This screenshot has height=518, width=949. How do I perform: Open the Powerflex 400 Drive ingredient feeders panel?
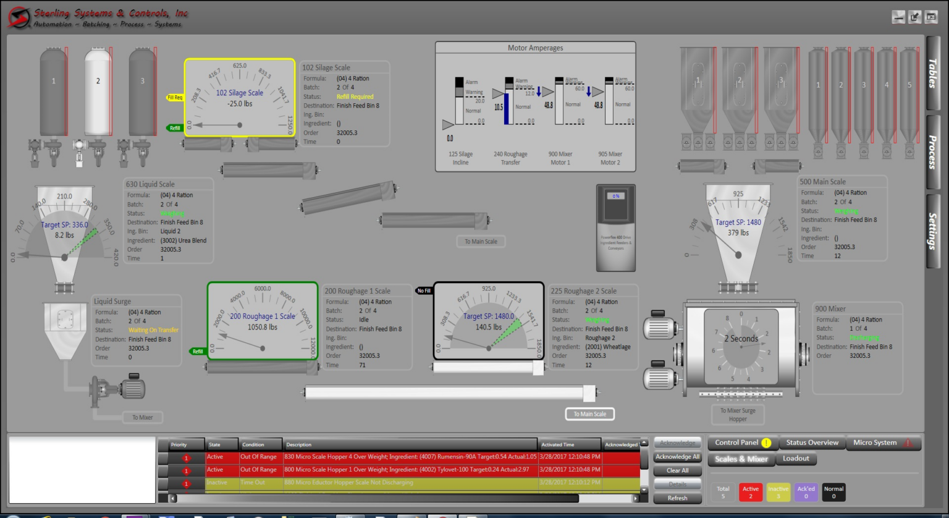[615, 227]
